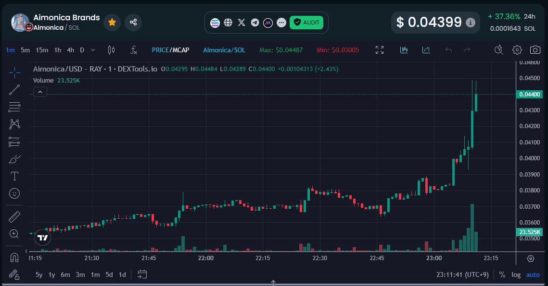Image resolution: width=548 pixels, height=286 pixels.
Task: Set date range to 1d
Action: click(x=122, y=275)
